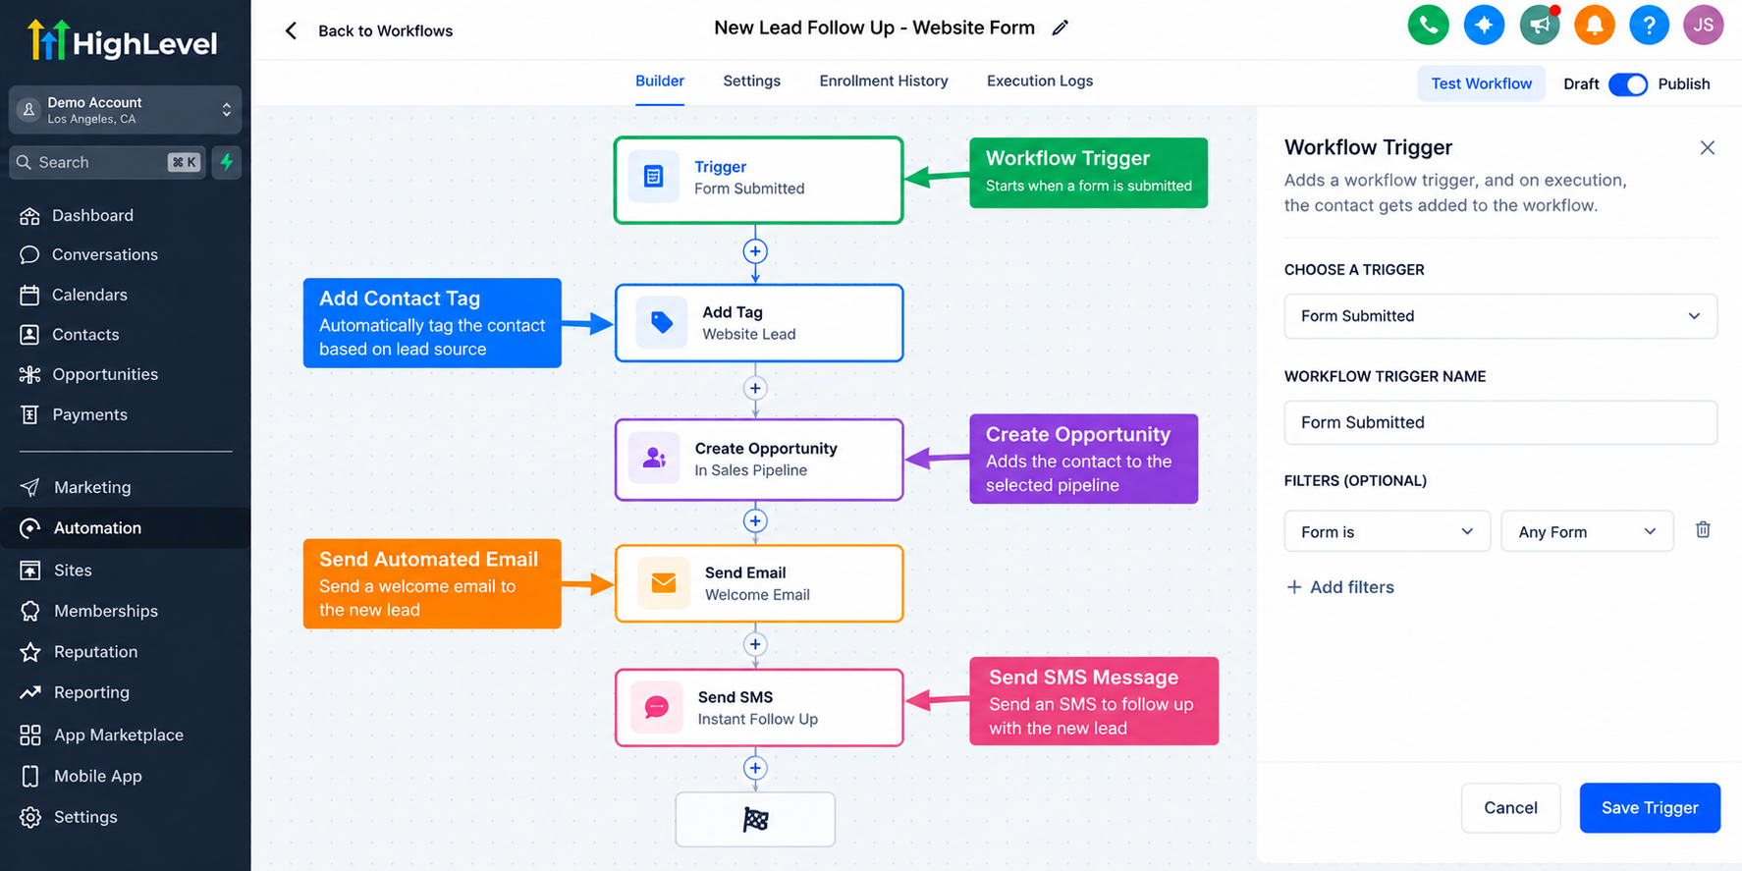
Task: Click the Add filters link
Action: pos(1340,587)
